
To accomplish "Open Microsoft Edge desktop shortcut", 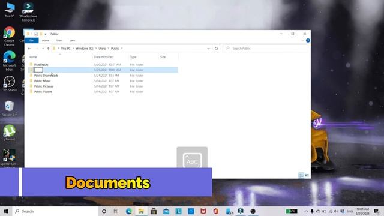I will tap(10, 61).
